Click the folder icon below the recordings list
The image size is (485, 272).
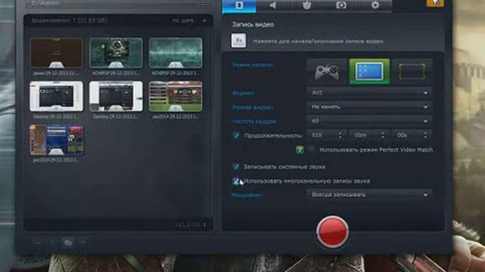point(67,243)
